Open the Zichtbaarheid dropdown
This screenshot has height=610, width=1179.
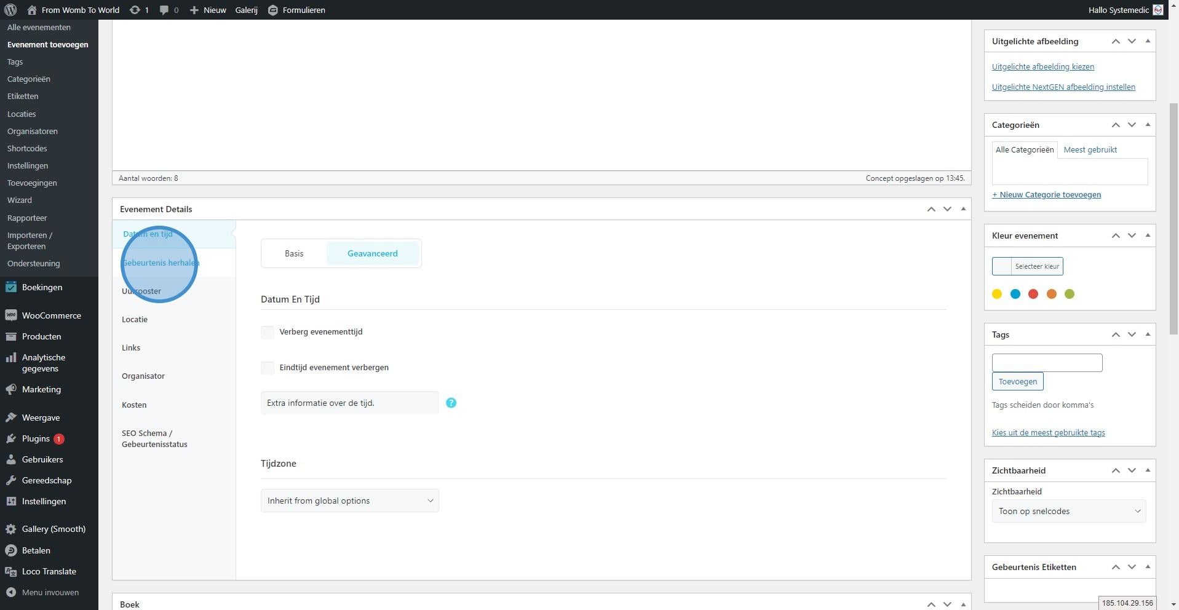tap(1068, 511)
